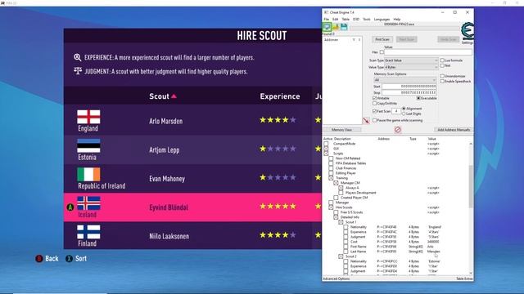524x294 pixels.
Task: Click the pink sort arrow next to Scout
Action: 174,96
